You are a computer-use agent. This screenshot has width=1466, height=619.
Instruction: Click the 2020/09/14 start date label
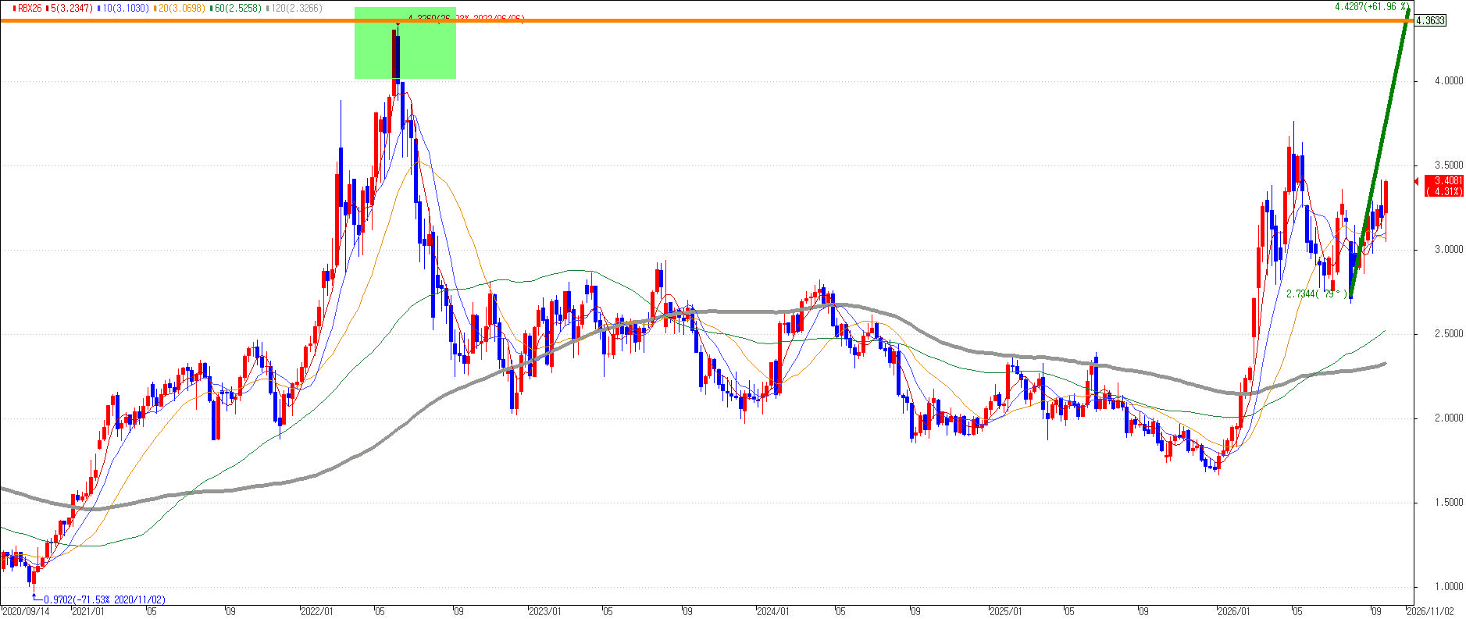click(26, 612)
